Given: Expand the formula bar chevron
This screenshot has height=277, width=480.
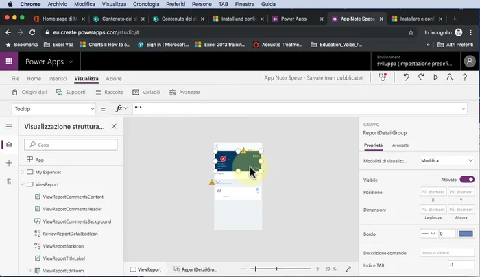Looking at the screenshot, I should (463, 108).
